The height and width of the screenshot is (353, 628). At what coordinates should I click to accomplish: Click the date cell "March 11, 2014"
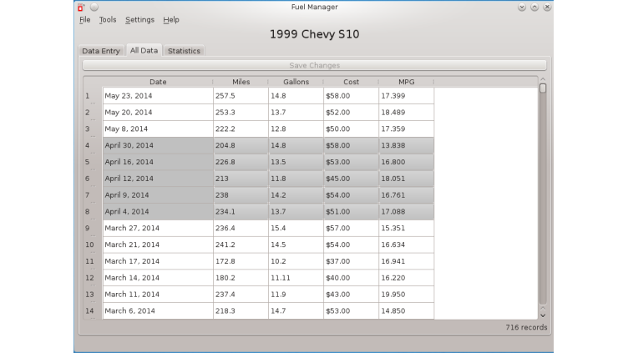pyautogui.click(x=158, y=294)
